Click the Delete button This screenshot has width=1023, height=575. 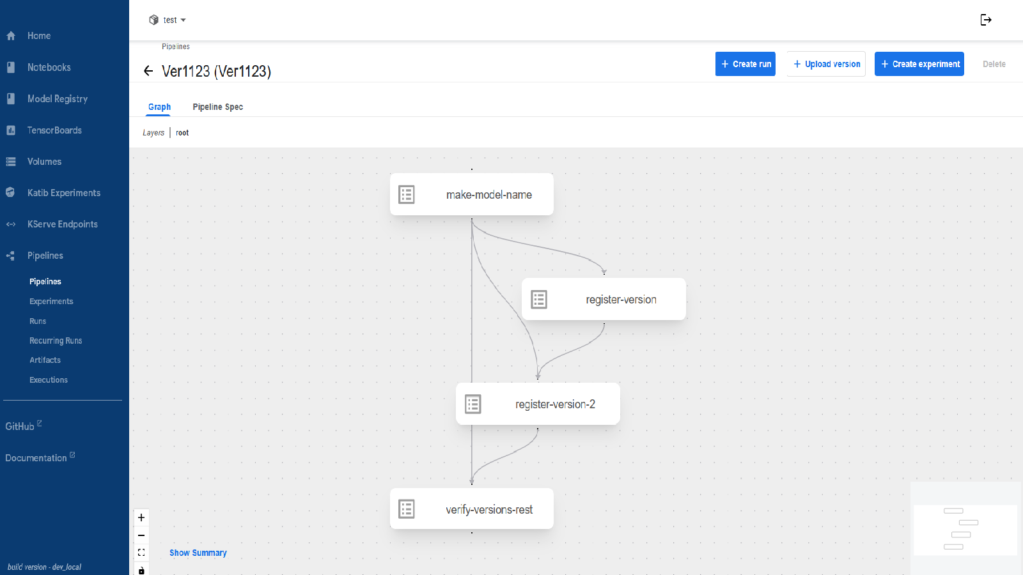click(x=994, y=64)
